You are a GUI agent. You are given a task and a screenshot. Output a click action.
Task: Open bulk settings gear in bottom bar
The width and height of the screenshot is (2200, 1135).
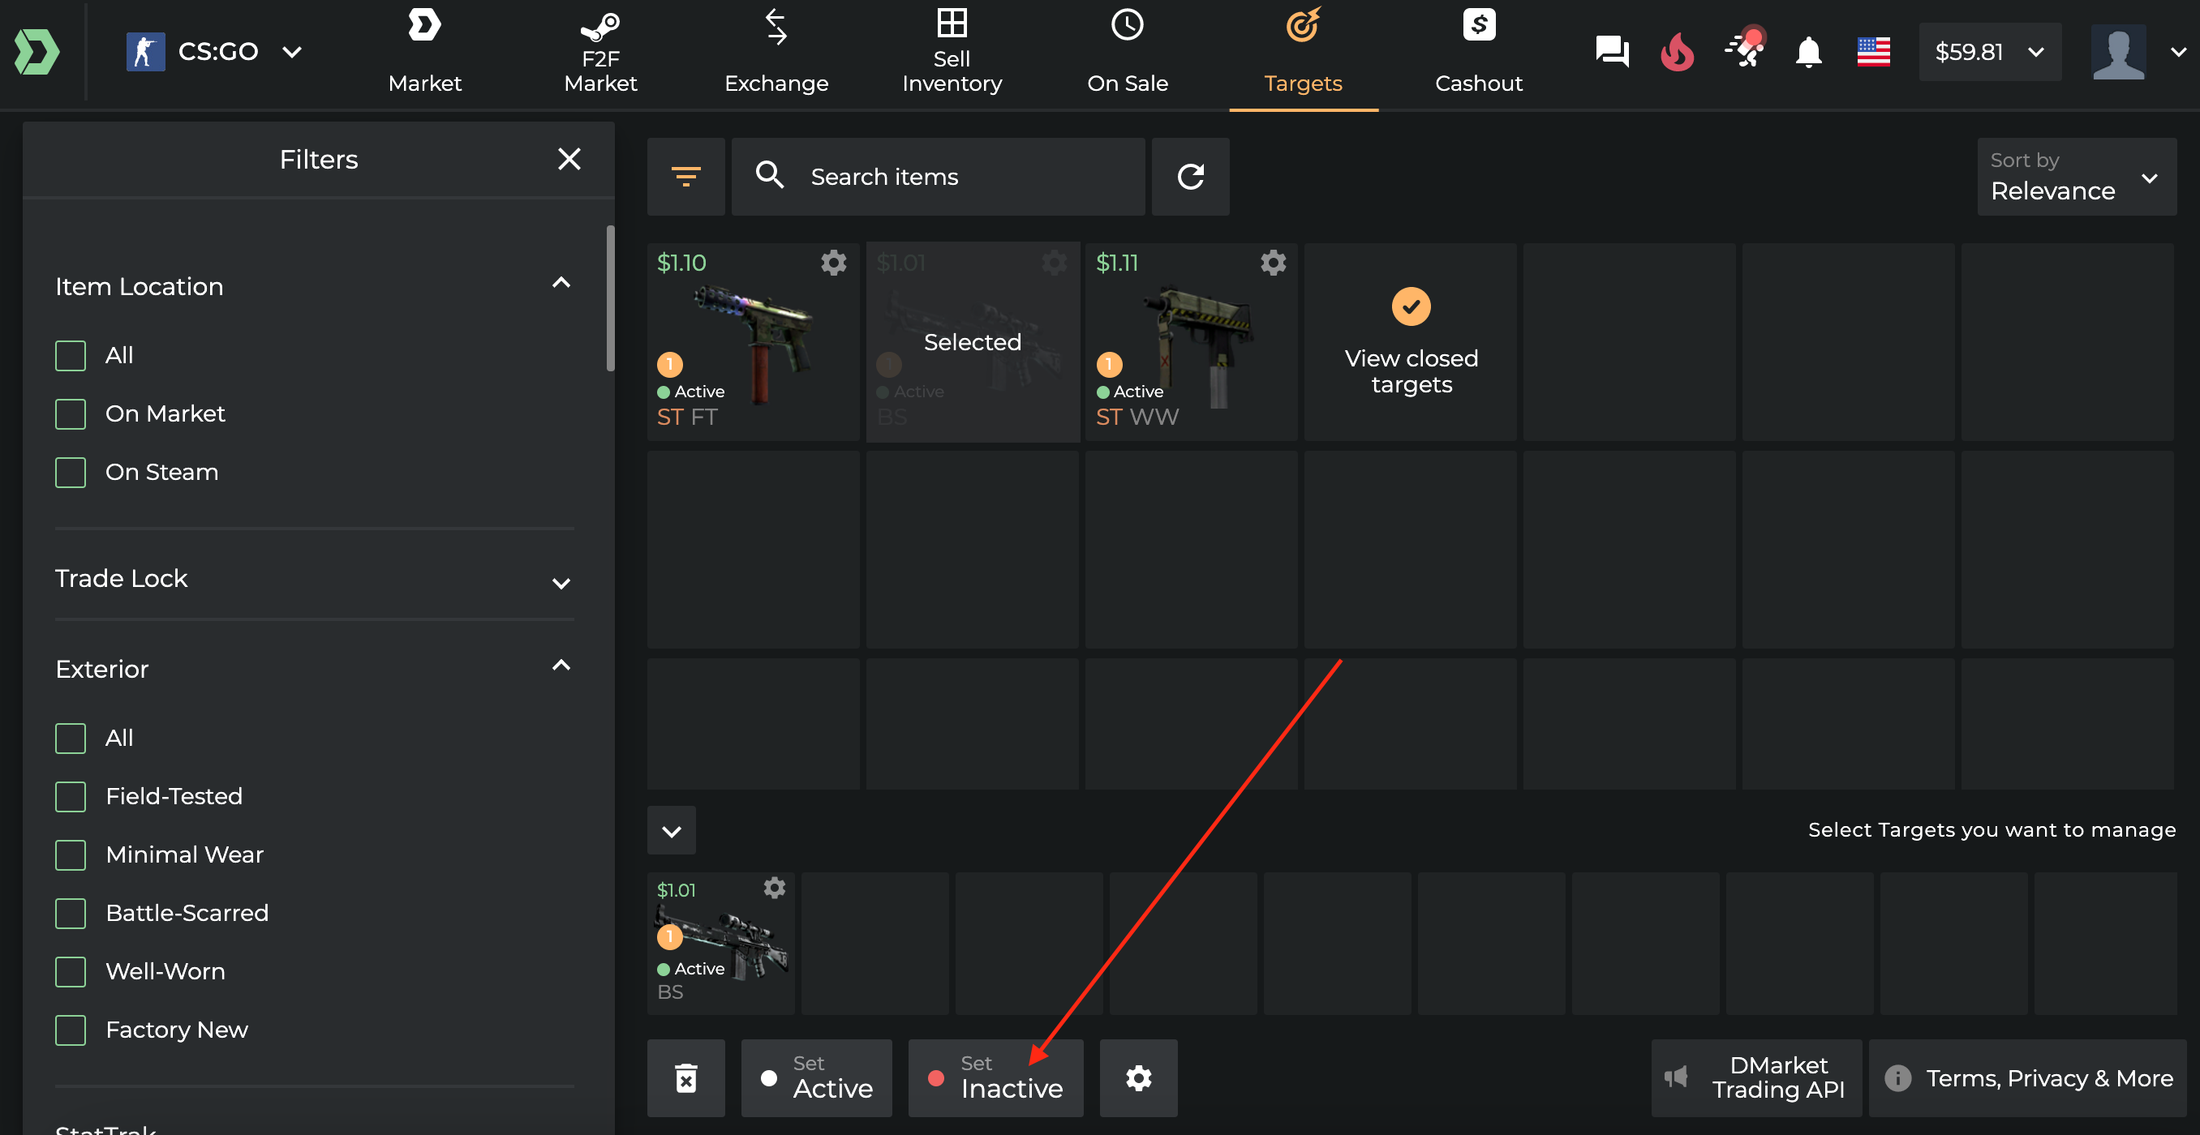coord(1138,1077)
